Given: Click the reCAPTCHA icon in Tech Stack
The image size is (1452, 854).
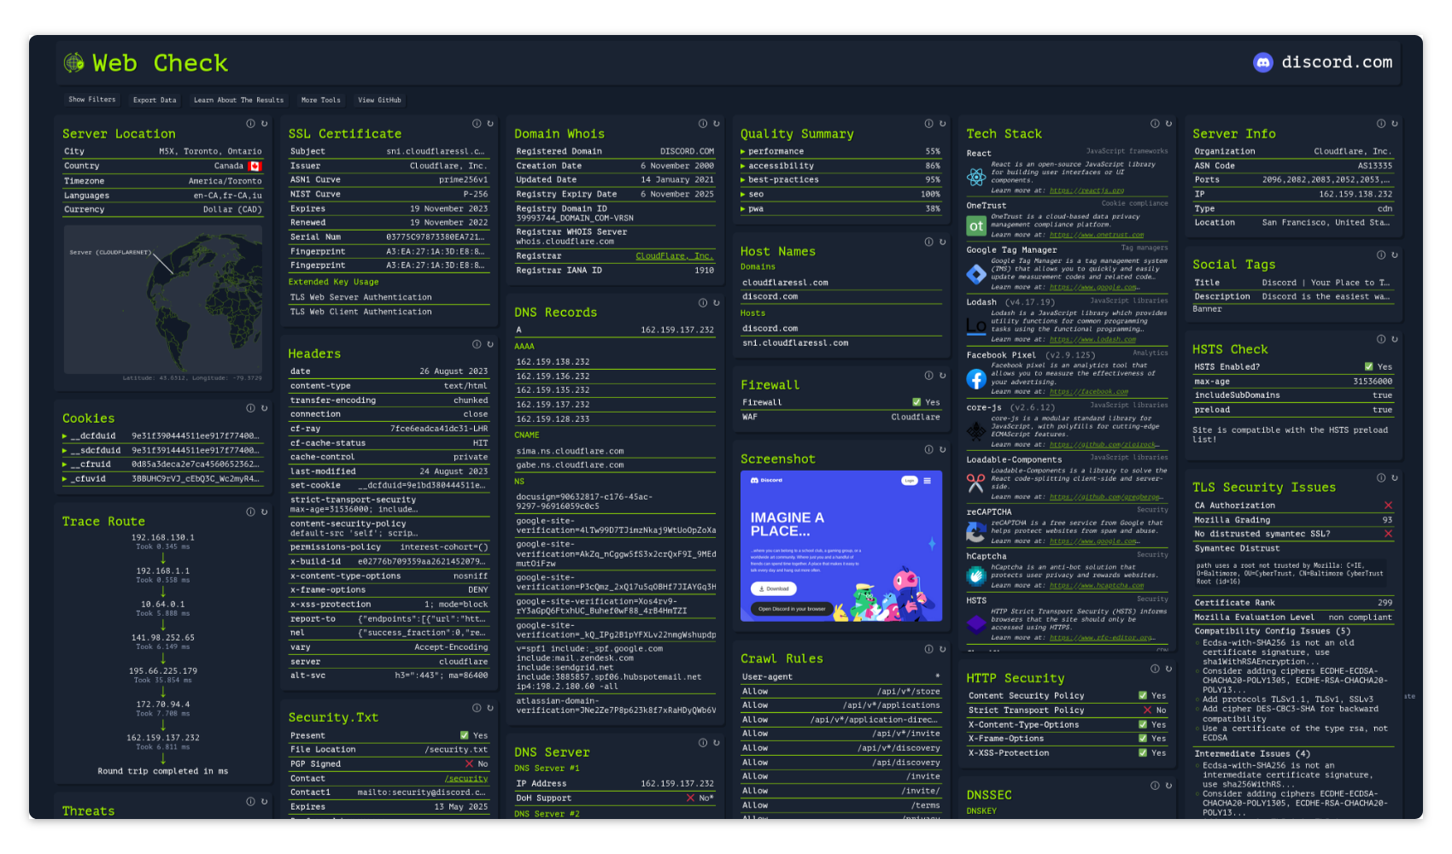Looking at the screenshot, I should click(x=975, y=531).
